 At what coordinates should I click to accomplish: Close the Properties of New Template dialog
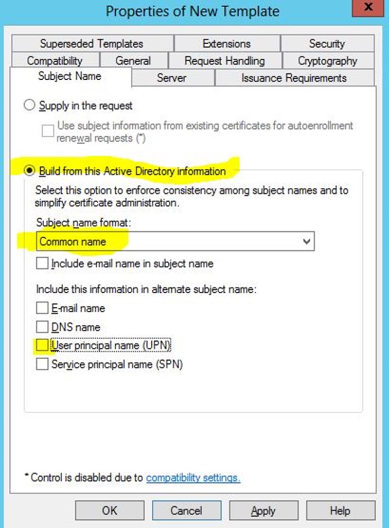[x=368, y=7]
